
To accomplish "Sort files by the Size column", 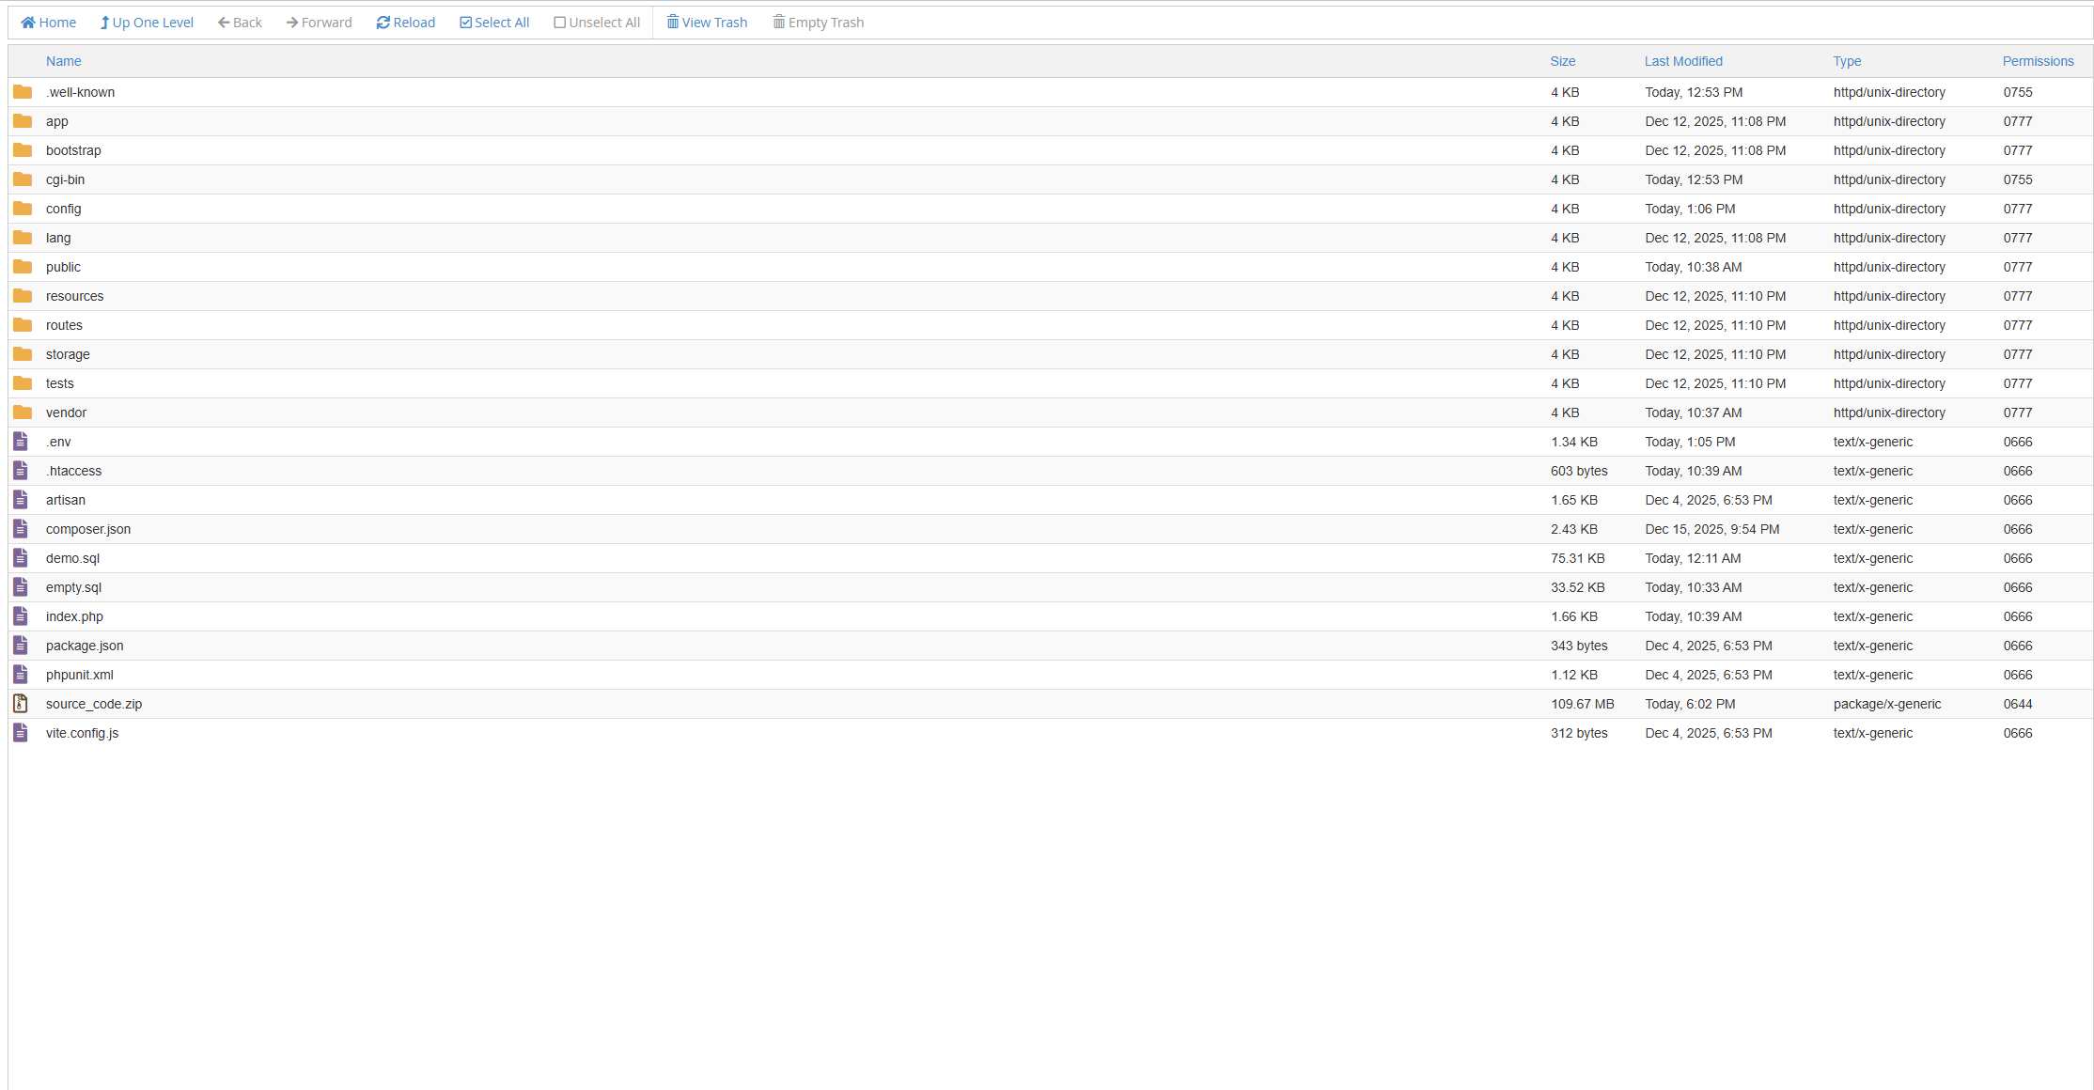I will (1562, 61).
